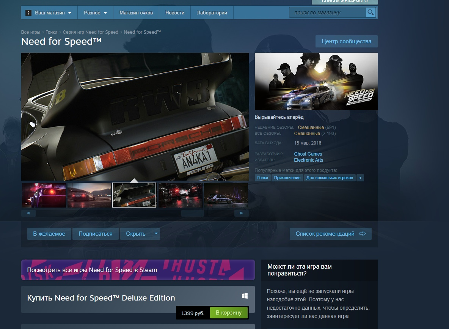The width and height of the screenshot is (449, 329).
Task: Open the help "?" icon next to Ваш магазин
Action: [x=28, y=12]
